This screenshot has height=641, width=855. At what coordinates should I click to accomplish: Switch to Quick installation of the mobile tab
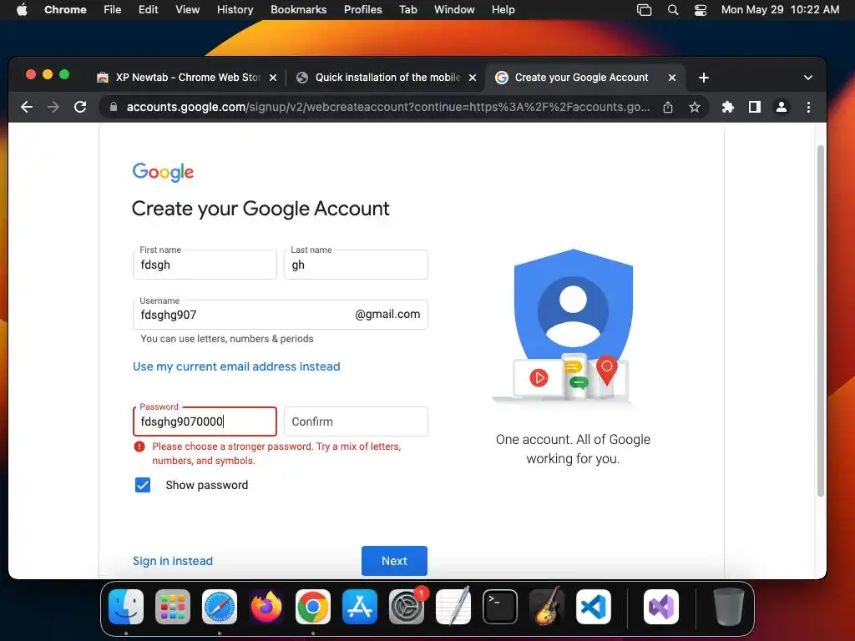coord(387,78)
